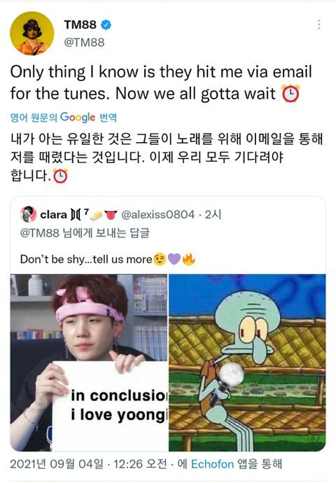This screenshot has height=483, width=336.
Task: Open the Yoongi sign photo
Action: [89, 363]
